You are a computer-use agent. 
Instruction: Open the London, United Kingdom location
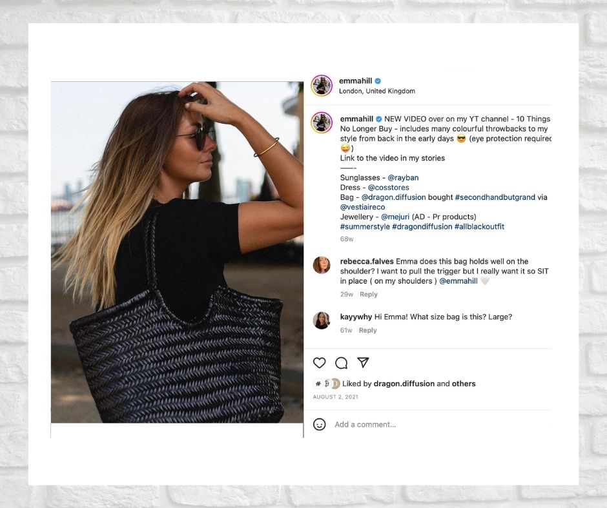click(x=377, y=91)
